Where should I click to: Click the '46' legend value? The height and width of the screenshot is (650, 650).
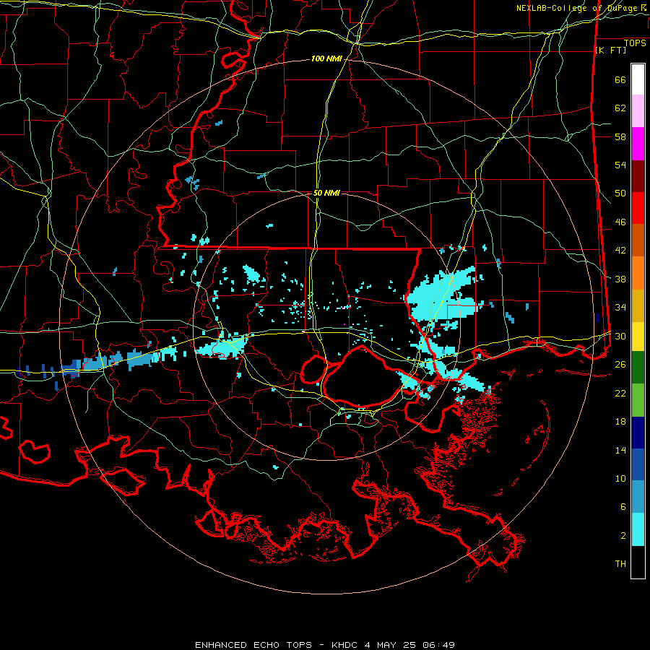620,222
